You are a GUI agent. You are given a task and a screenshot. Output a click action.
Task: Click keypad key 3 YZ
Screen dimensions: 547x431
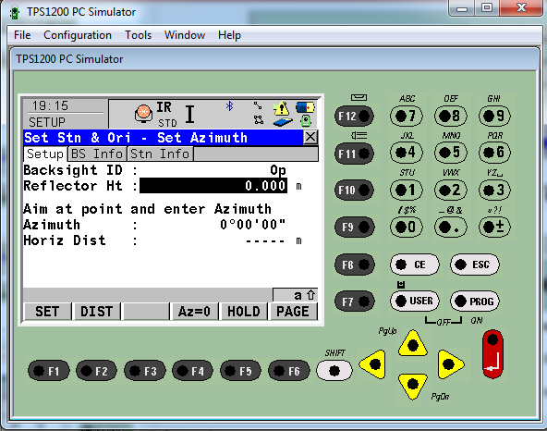tap(494, 190)
